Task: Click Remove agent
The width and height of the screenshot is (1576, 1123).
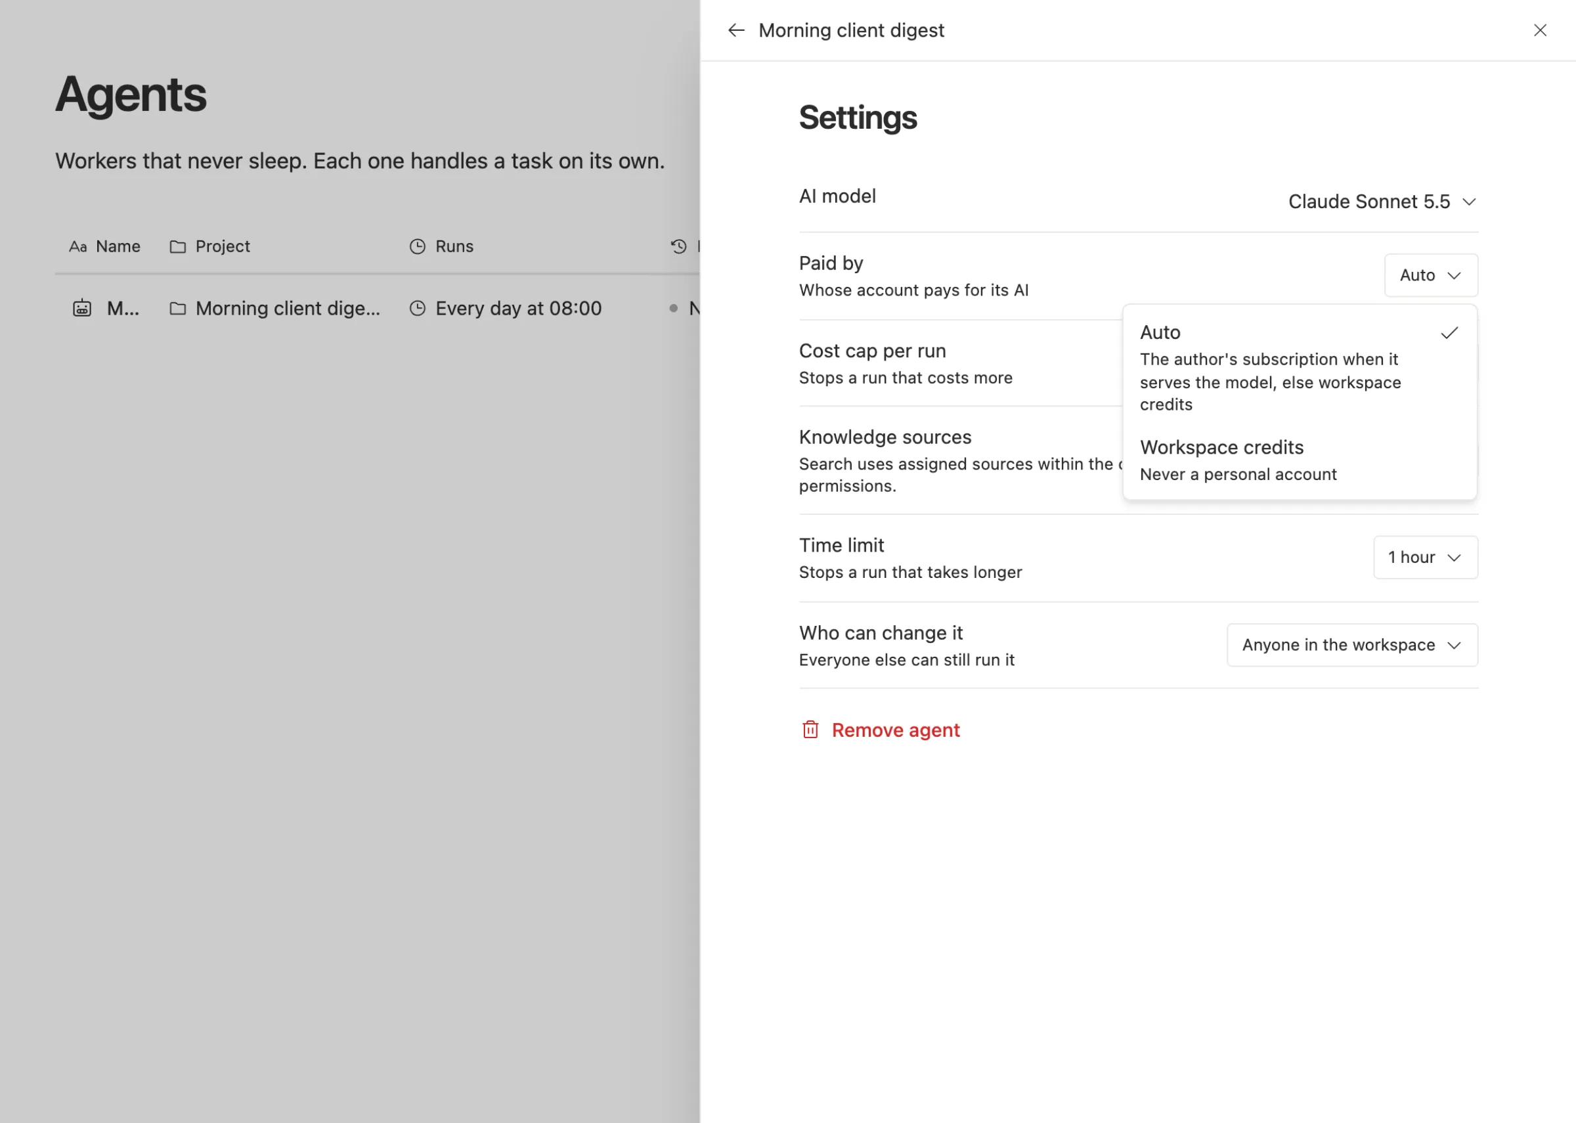Action: click(881, 730)
